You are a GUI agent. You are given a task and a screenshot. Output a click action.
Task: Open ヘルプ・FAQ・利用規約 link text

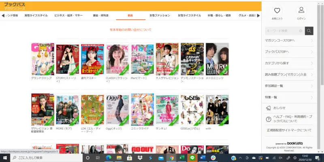292,119
